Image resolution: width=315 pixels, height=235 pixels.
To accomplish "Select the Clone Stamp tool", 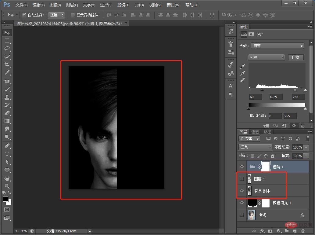I will [x=7, y=97].
